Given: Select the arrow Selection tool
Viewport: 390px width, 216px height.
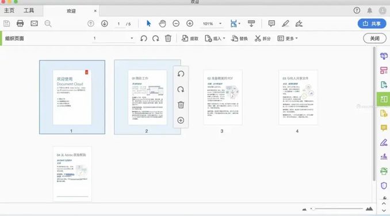Looking at the screenshot, I should tap(149, 24).
